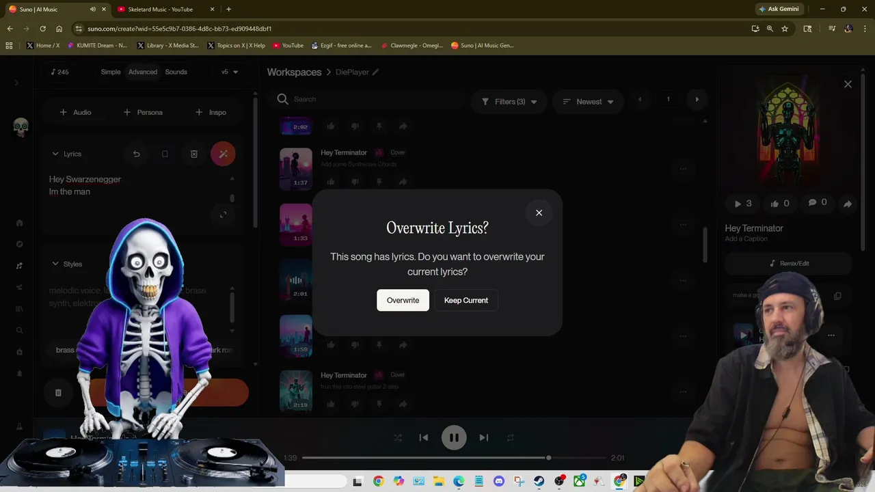Open more options for the 1:37 song

click(683, 169)
